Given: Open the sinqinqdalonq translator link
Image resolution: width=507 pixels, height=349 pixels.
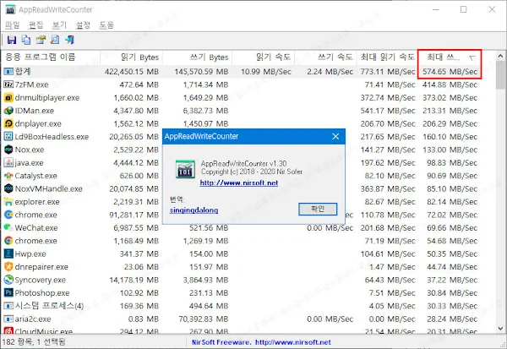Looking at the screenshot, I should pos(194,210).
